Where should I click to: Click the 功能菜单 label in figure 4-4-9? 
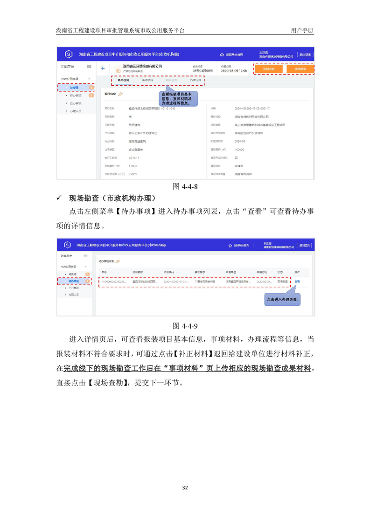pos(66,256)
